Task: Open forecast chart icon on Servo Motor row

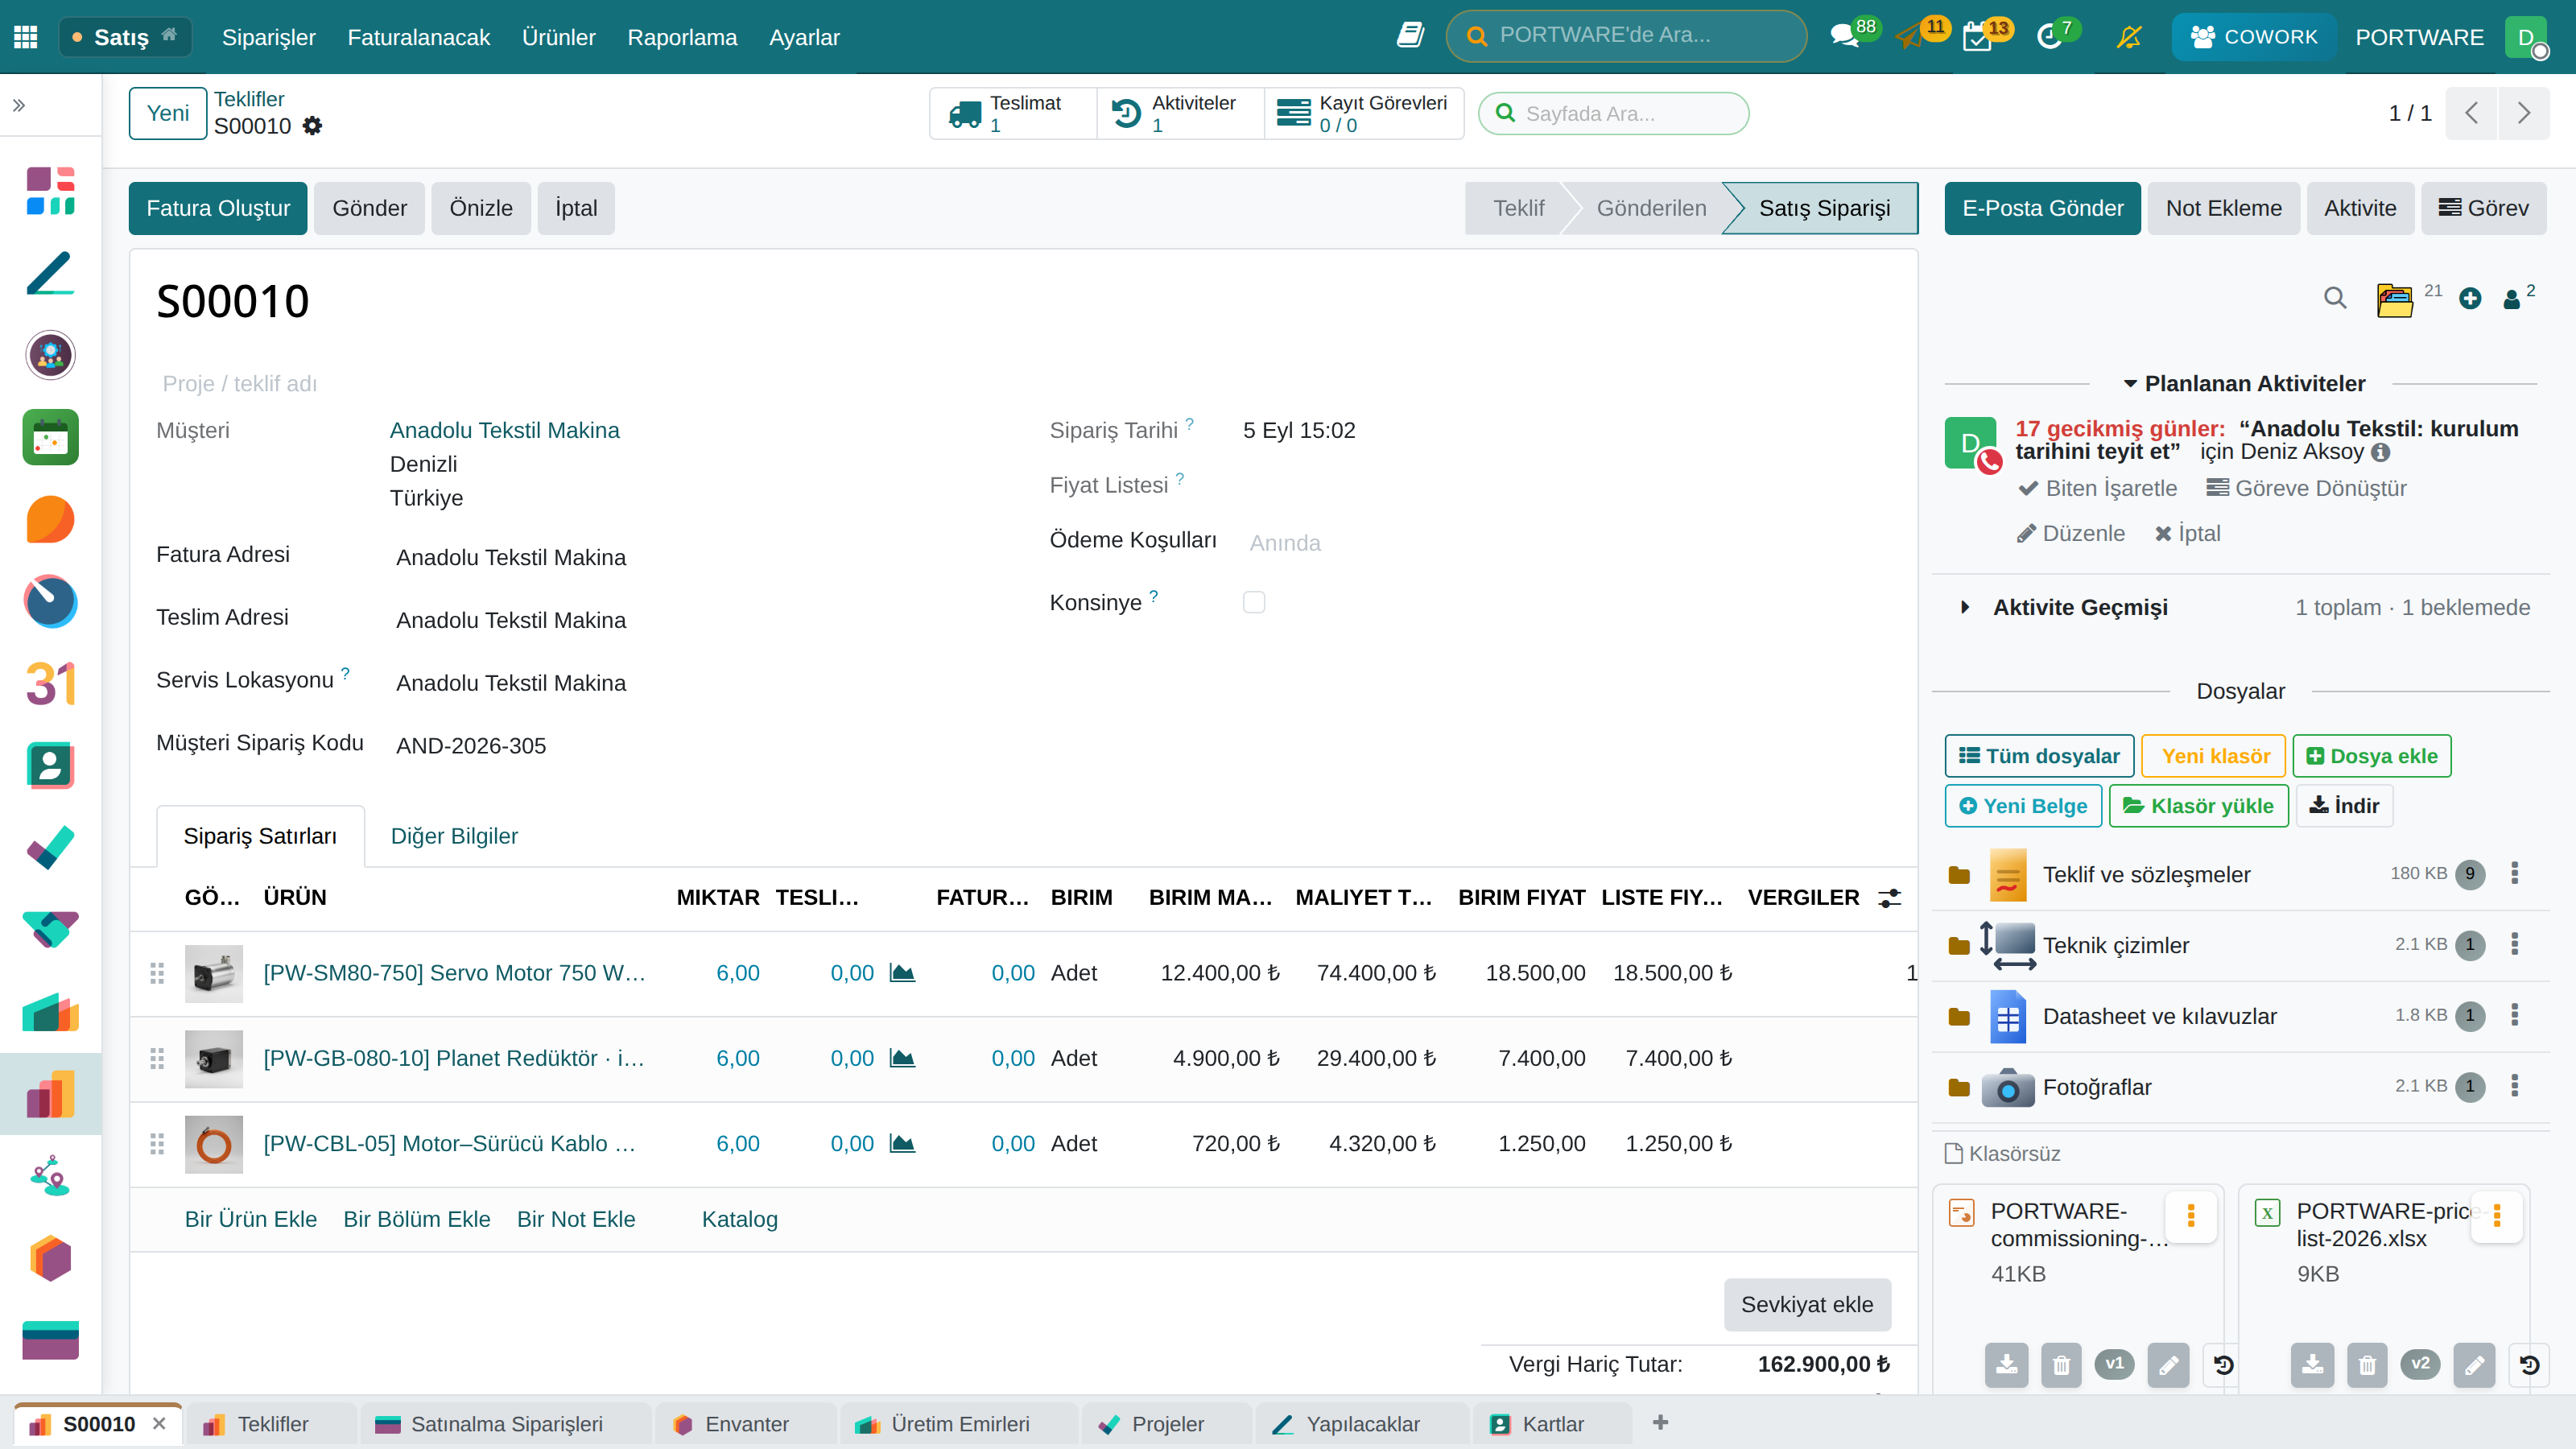Action: (x=902, y=973)
